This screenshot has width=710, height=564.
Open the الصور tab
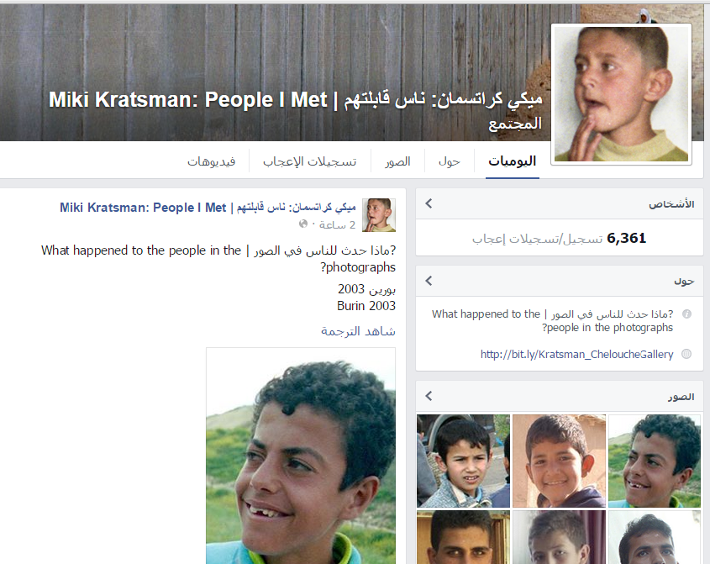pyautogui.click(x=397, y=161)
